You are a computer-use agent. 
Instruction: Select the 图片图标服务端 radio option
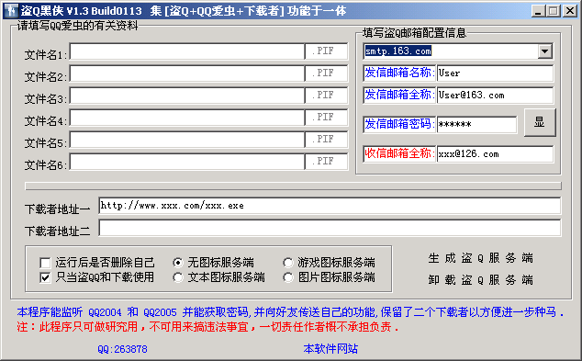[x=288, y=277]
